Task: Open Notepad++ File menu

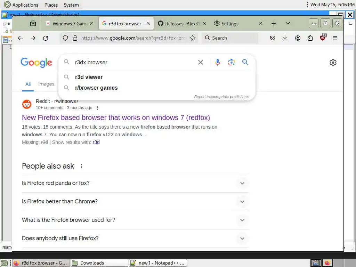Action: (6, 23)
